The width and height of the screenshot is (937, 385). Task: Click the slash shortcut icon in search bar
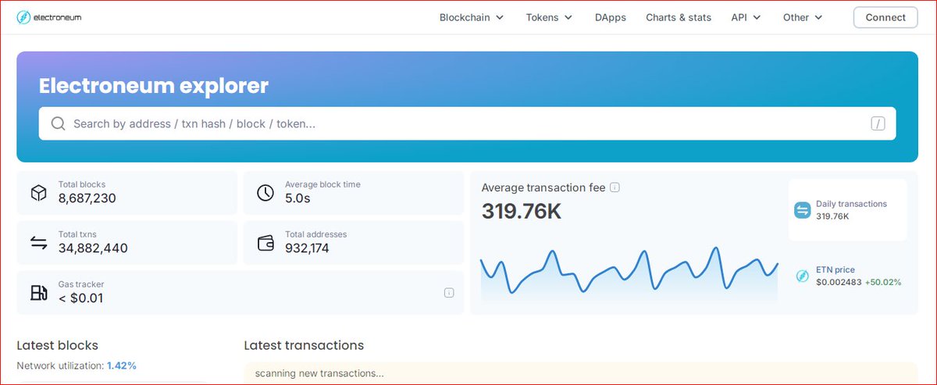[878, 123]
